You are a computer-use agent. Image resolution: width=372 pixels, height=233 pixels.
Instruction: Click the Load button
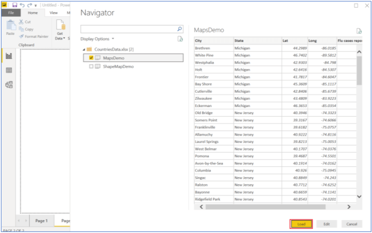coord(301,224)
